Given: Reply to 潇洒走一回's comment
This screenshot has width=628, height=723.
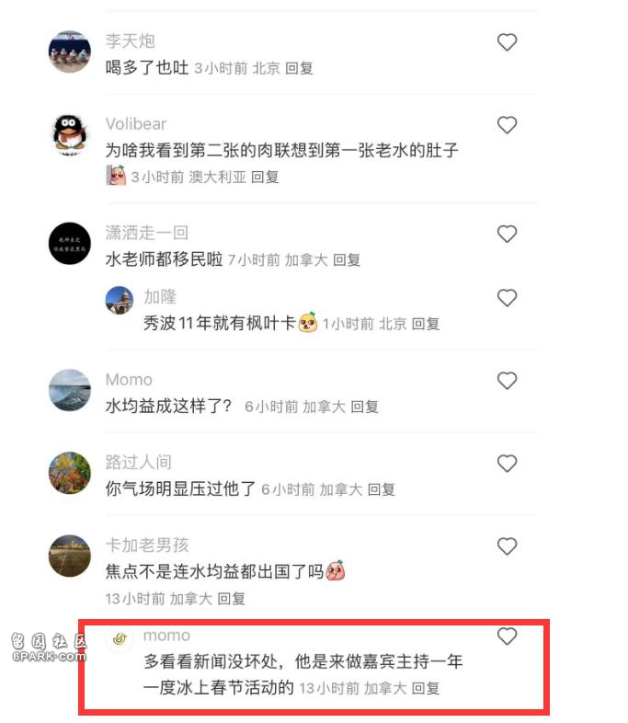Looking at the screenshot, I should pos(347,260).
